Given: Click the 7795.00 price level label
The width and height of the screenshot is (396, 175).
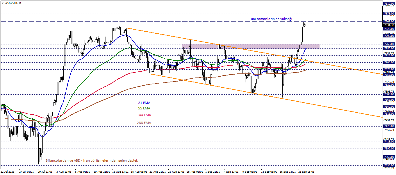Looking at the screenshot, I should [x=389, y=36].
